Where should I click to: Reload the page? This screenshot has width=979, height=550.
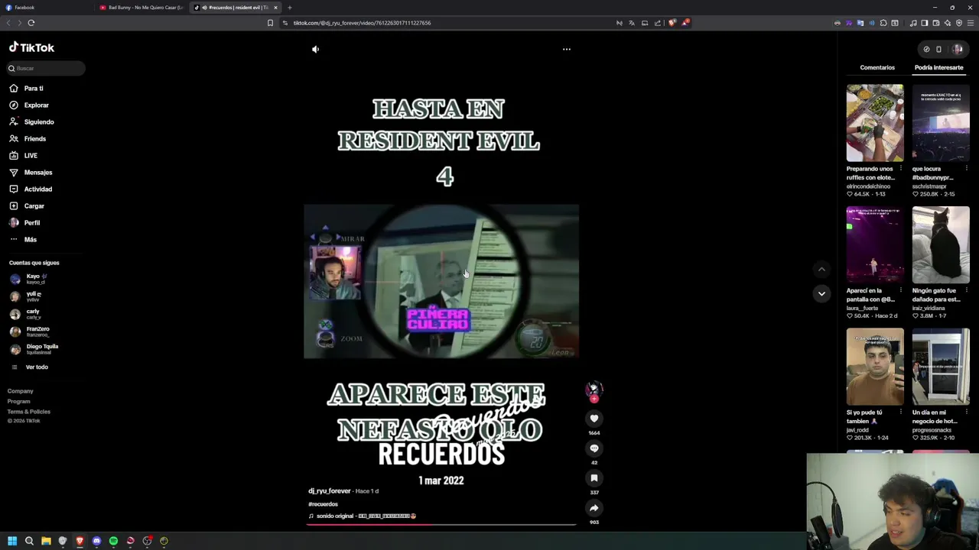click(31, 23)
